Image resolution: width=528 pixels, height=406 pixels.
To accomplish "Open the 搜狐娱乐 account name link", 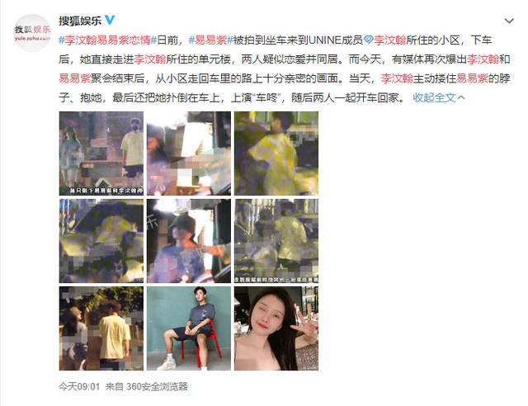I will (80, 21).
